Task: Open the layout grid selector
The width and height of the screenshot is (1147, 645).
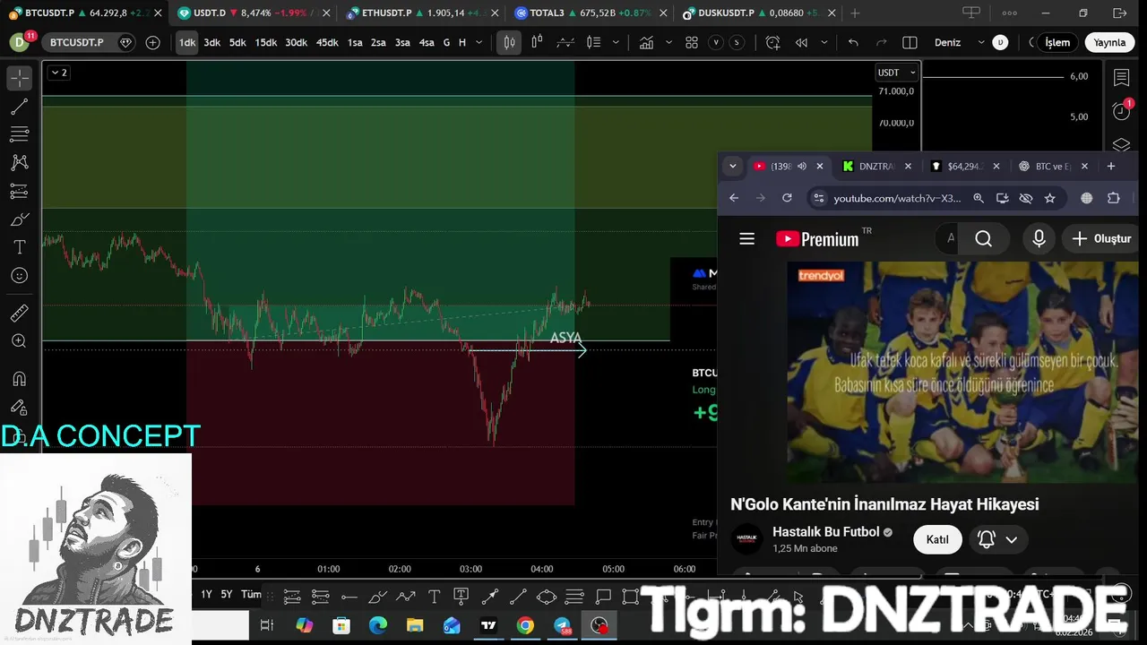Action: (692, 42)
